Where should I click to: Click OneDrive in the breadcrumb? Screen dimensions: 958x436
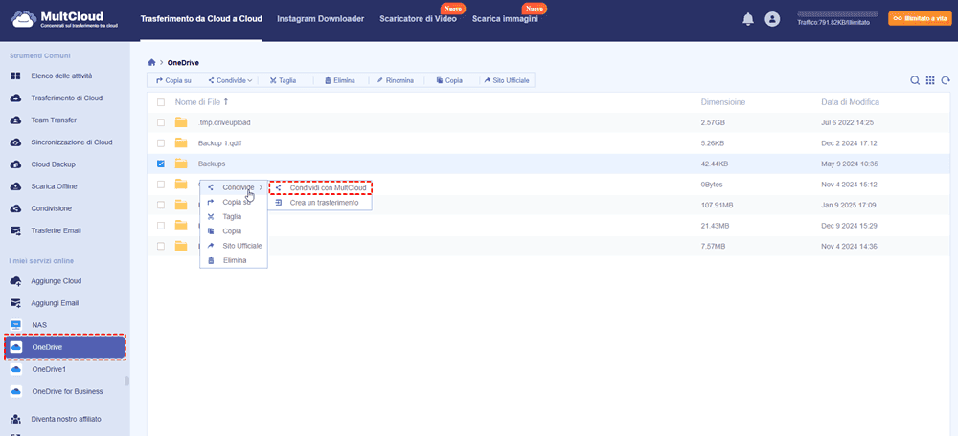click(183, 63)
